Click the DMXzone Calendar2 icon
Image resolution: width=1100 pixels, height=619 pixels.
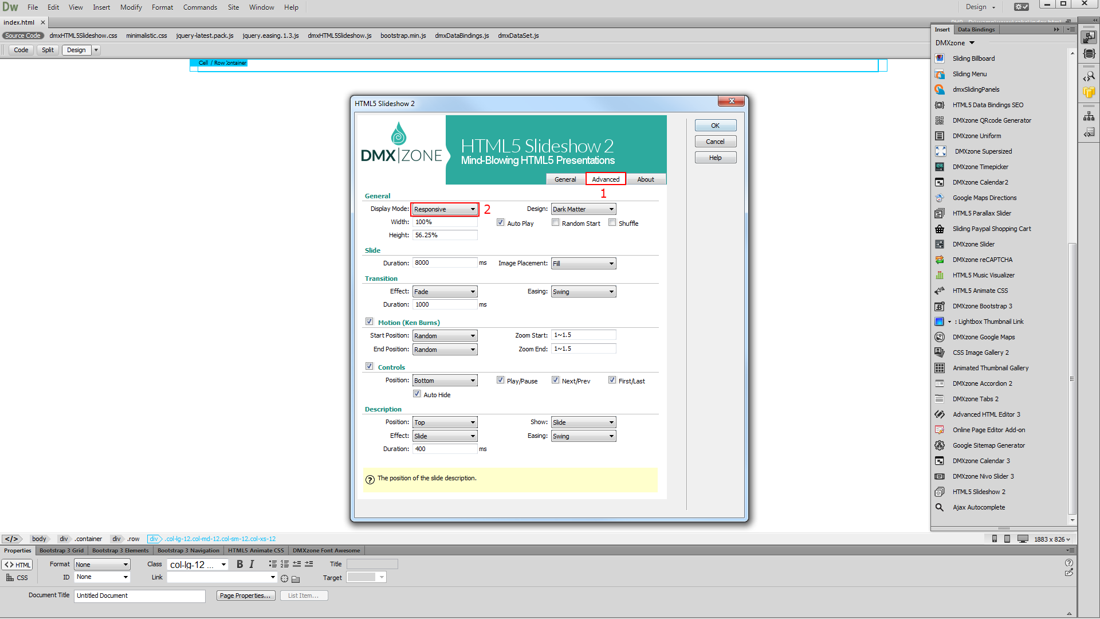point(940,182)
